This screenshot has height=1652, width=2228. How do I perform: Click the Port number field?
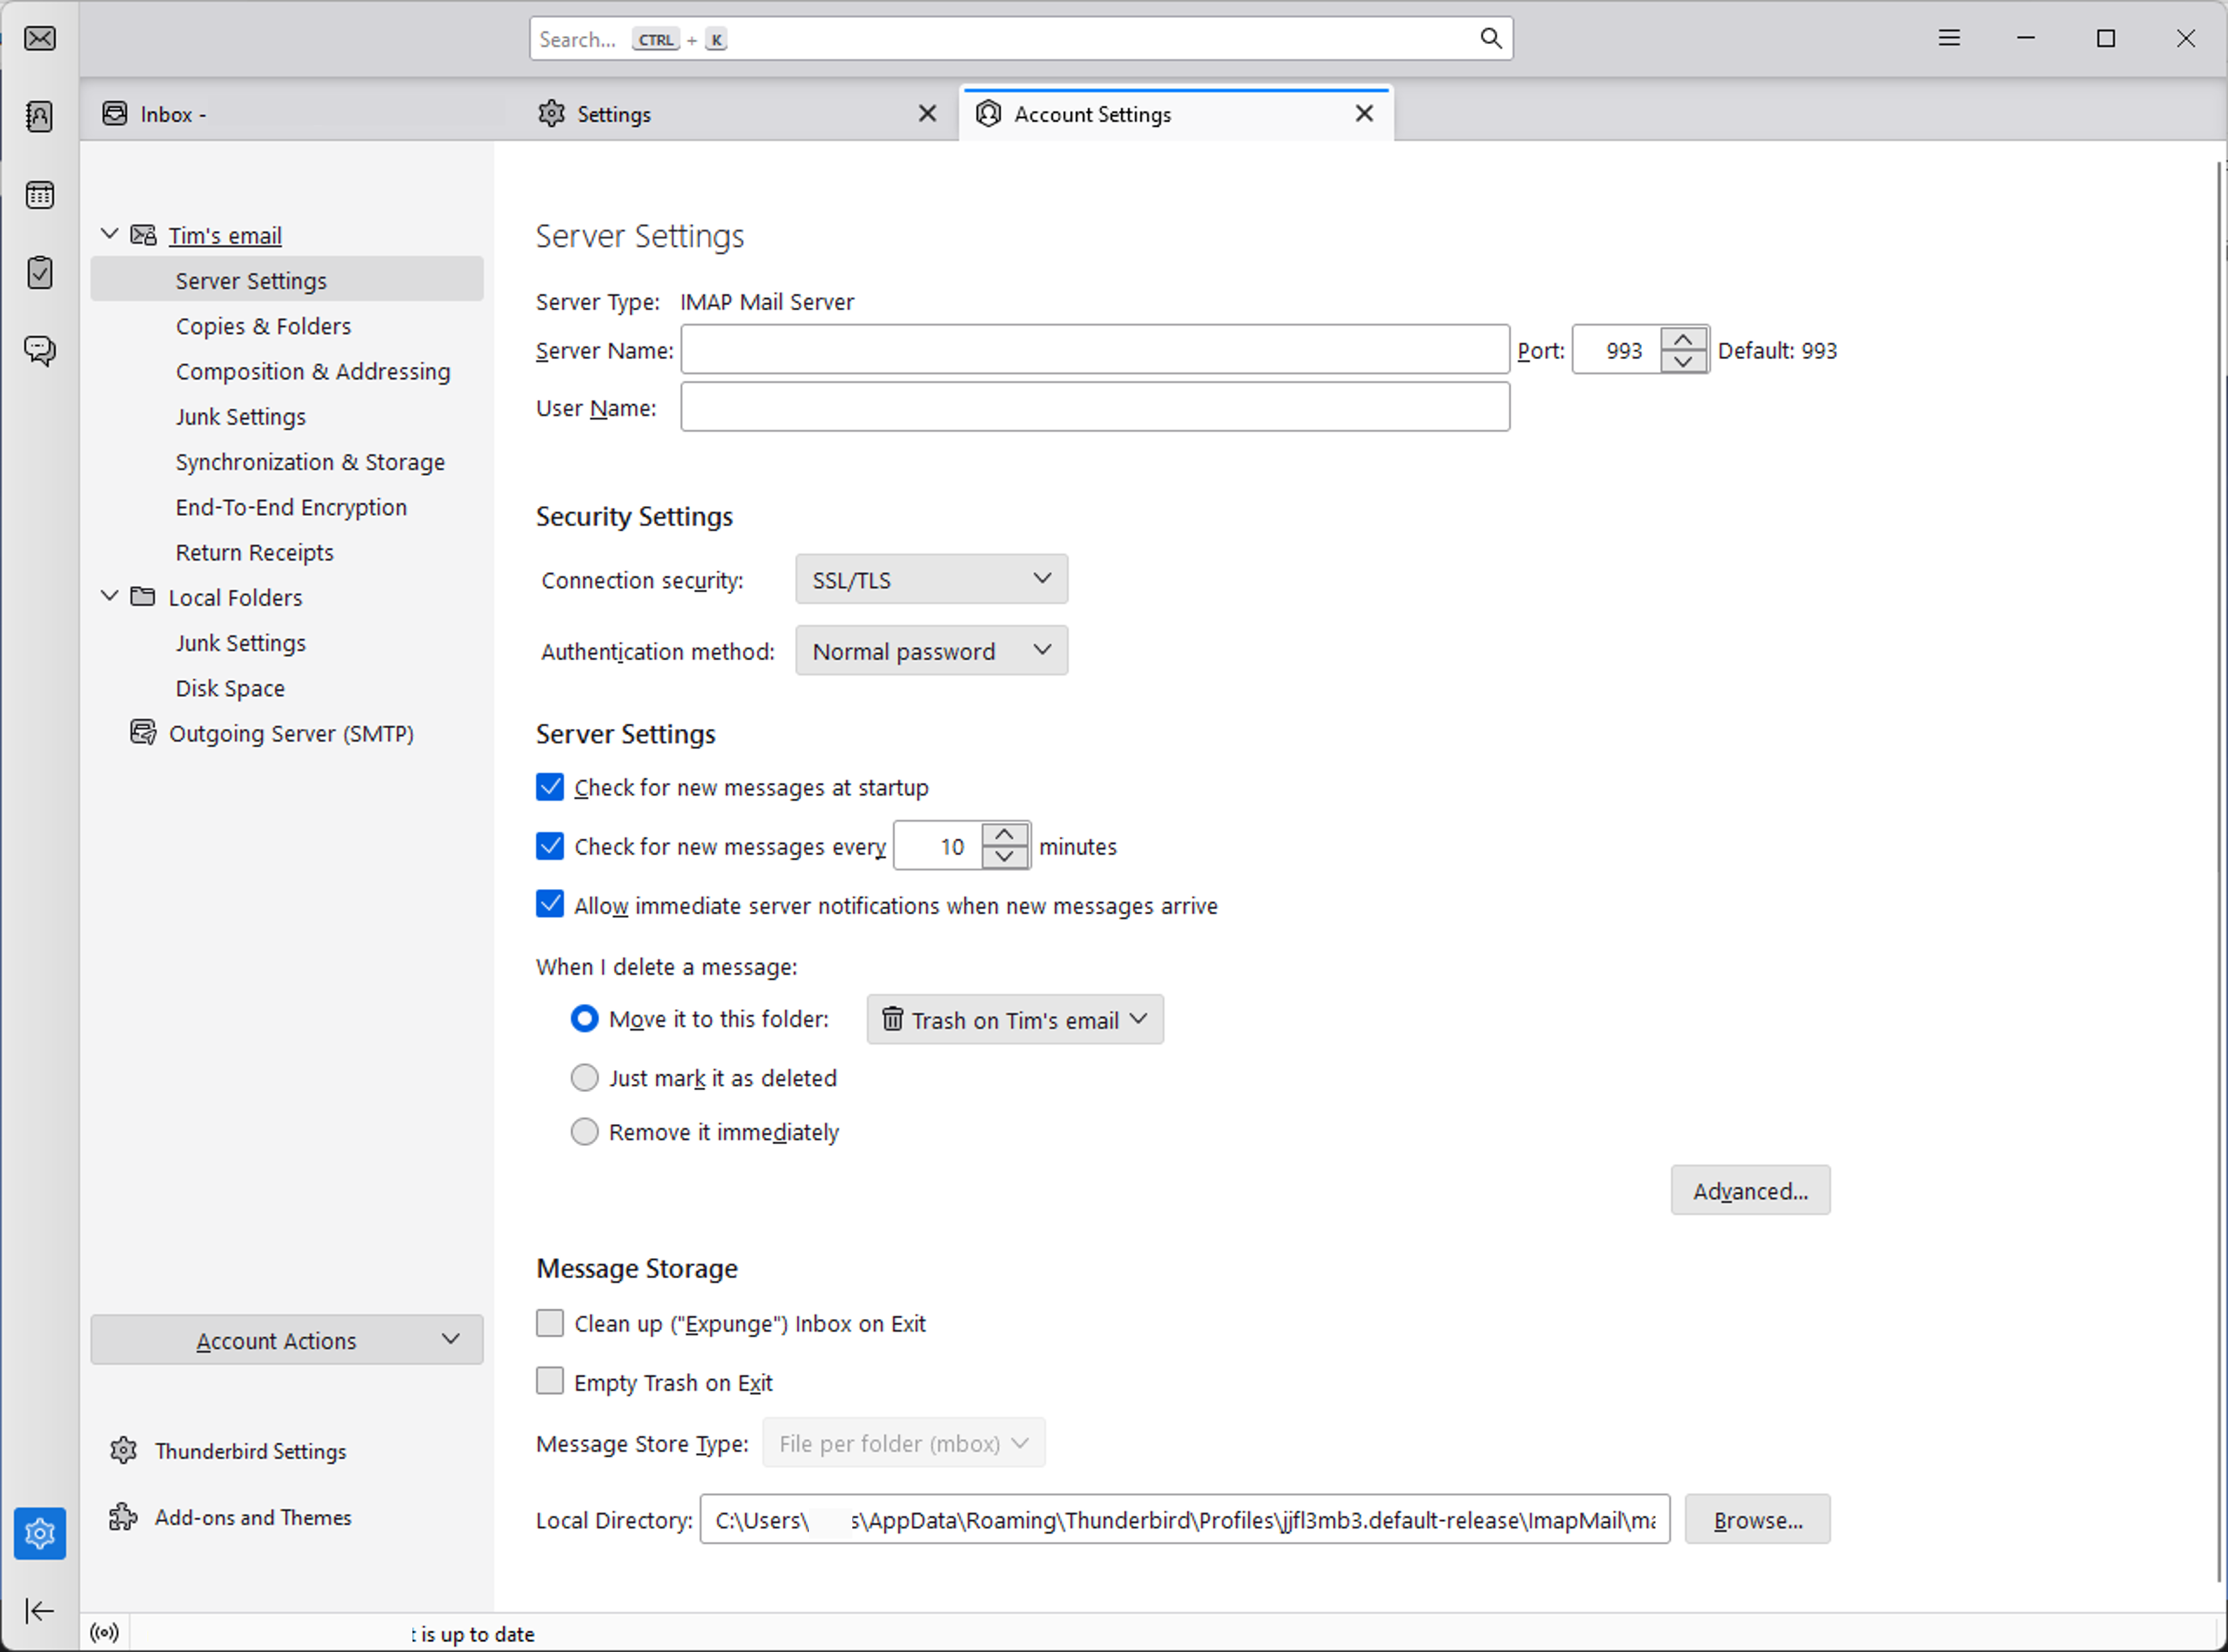[1618, 350]
